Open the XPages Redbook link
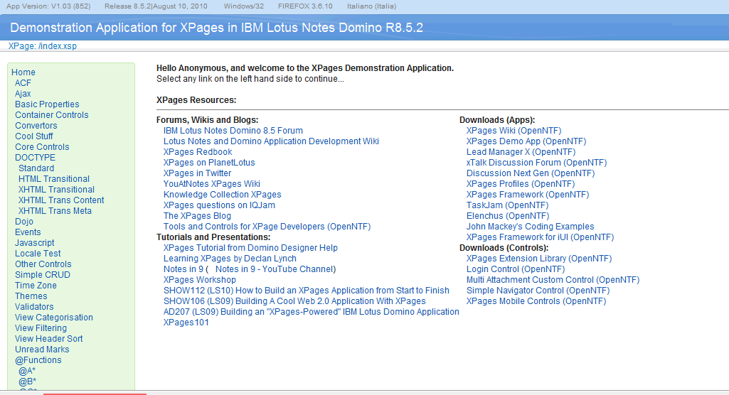The width and height of the screenshot is (729, 395). pyautogui.click(x=198, y=152)
